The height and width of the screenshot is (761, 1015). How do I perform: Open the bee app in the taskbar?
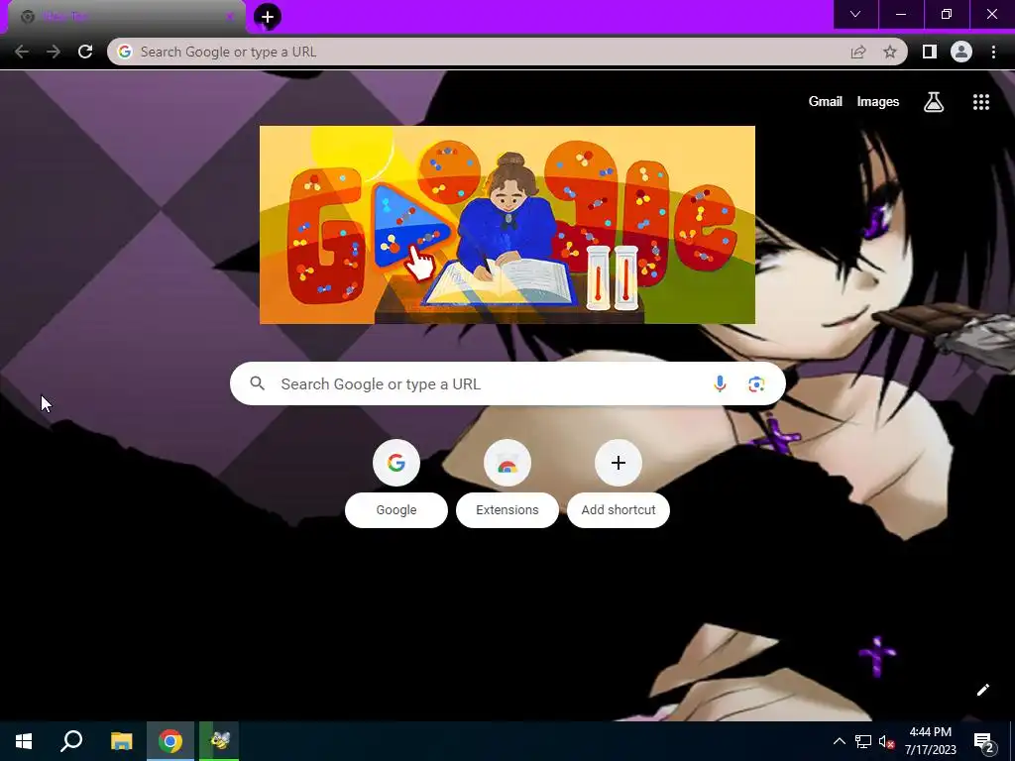[219, 741]
